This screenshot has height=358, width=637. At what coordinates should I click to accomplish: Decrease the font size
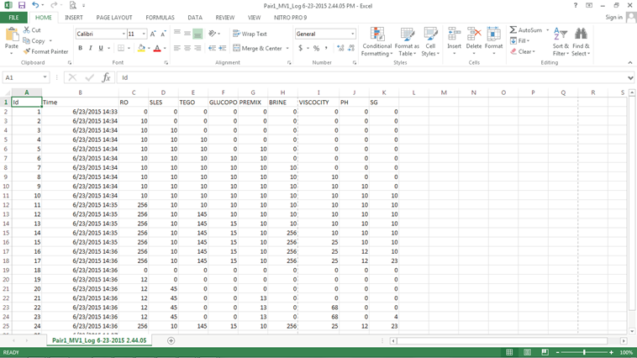tap(163, 34)
